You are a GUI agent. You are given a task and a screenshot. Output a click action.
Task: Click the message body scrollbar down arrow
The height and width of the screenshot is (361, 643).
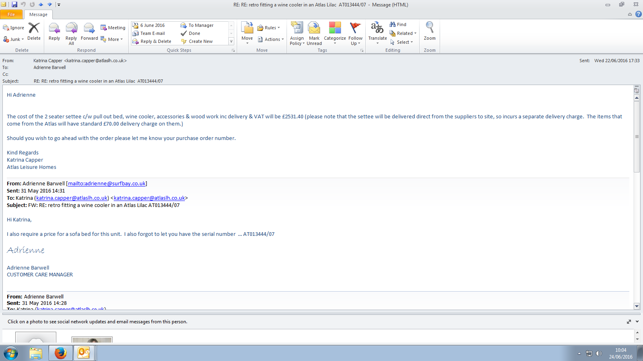[637, 306]
